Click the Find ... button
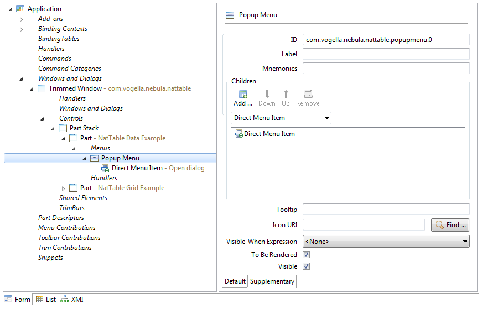This screenshot has height=309, width=482. (x=450, y=225)
